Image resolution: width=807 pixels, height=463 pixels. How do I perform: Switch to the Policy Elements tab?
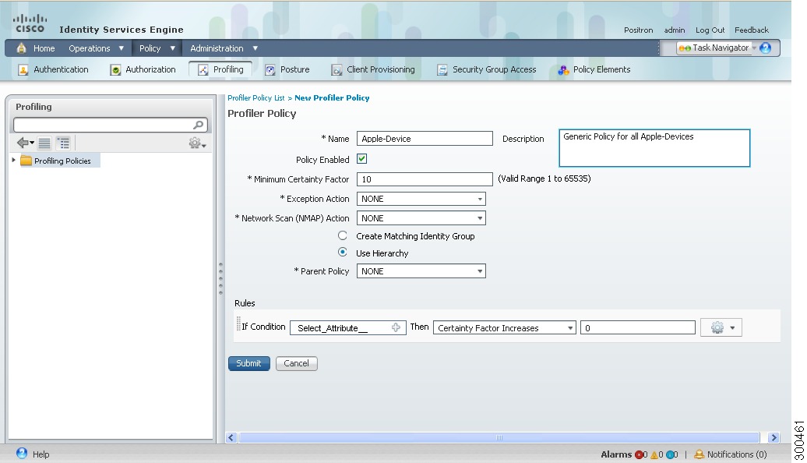tap(594, 69)
